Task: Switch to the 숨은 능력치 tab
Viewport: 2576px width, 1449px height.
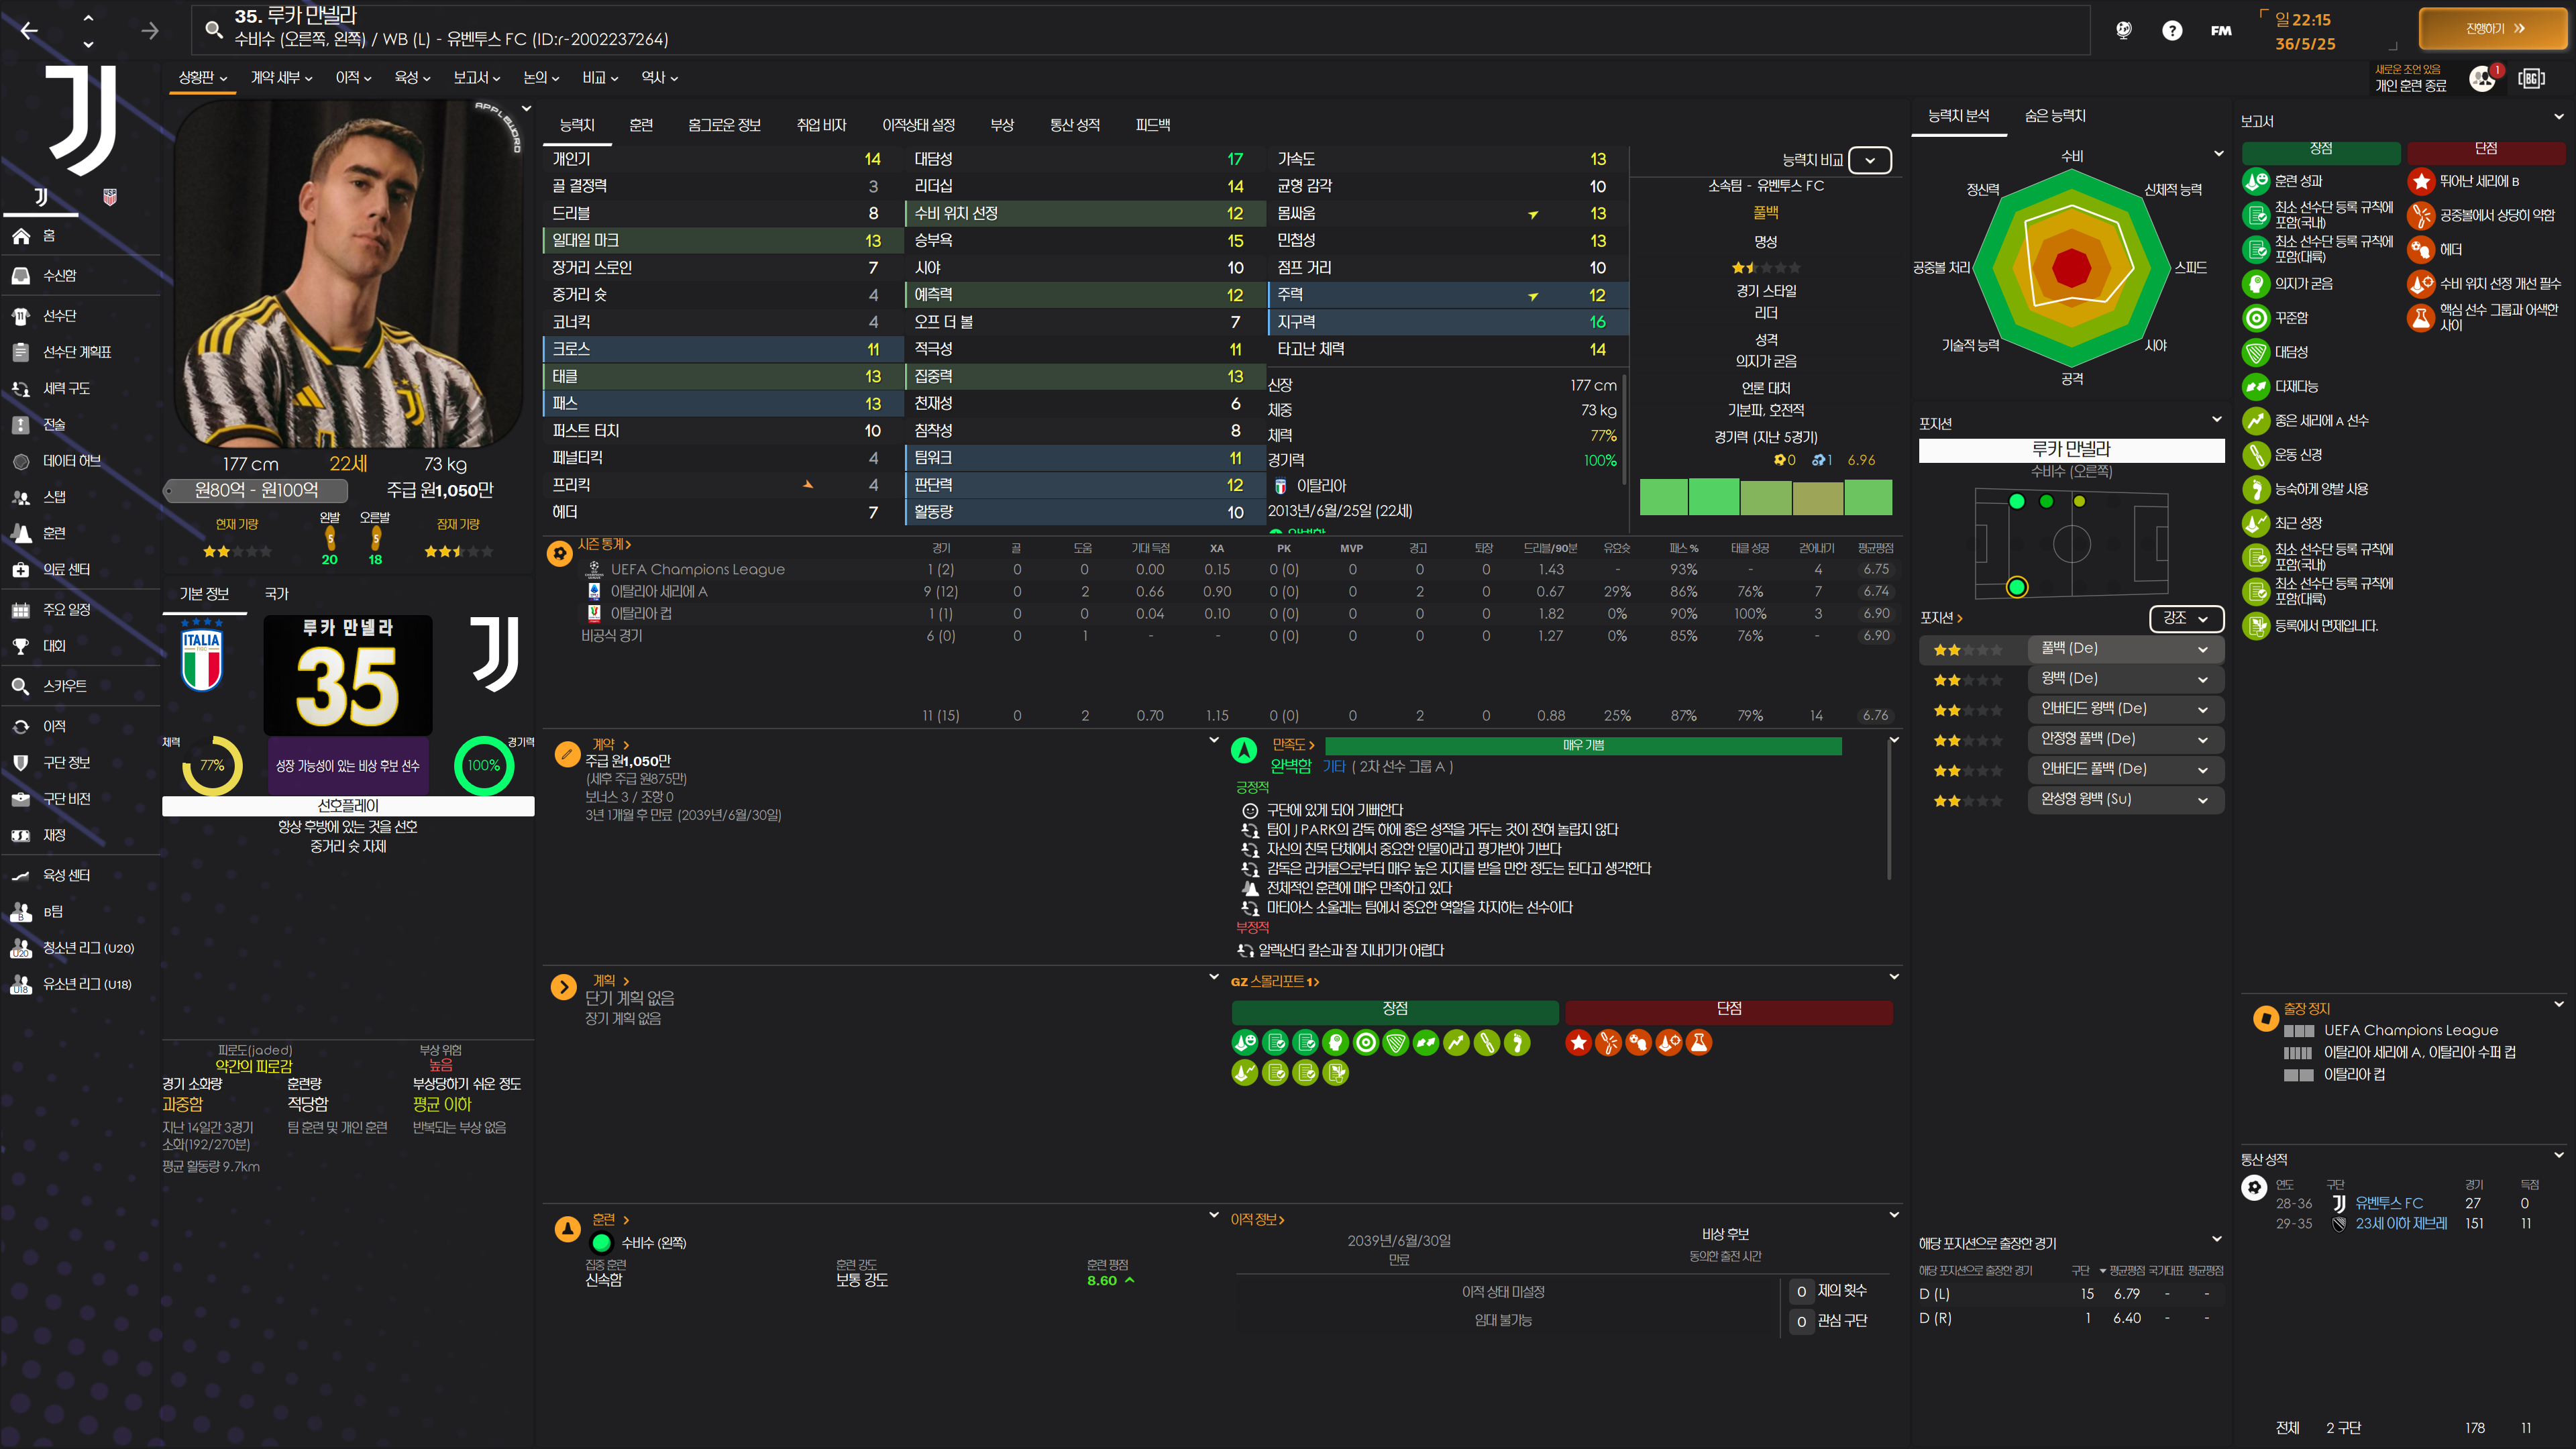Action: [2055, 116]
